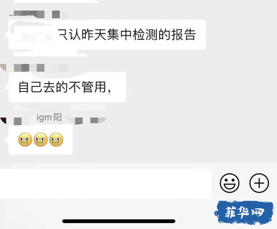The image size is (277, 229).
Task: Click the word 不管用 in the second message
Action: (x=88, y=87)
